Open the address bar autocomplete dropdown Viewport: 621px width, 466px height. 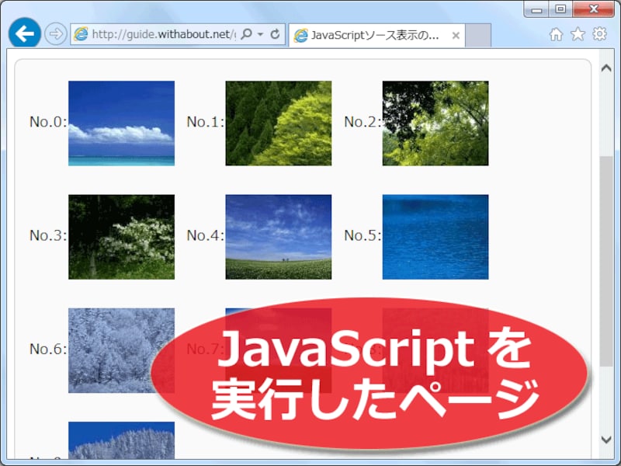[x=259, y=34]
